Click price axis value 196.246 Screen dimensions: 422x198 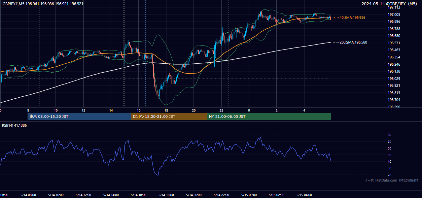coord(394,64)
